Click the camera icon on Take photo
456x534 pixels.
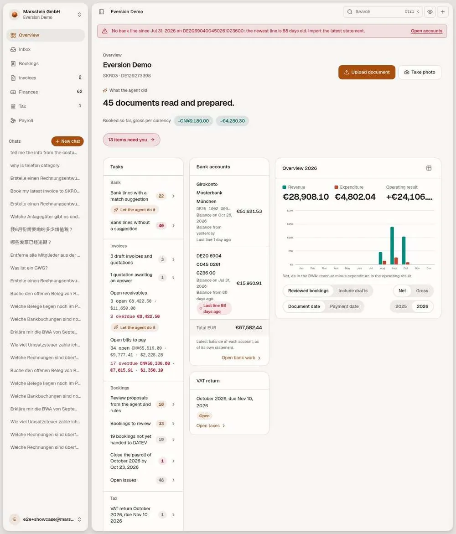tap(407, 72)
